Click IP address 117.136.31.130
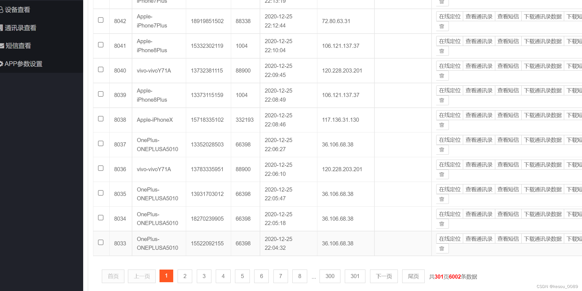This screenshot has height=291, width=582. (340, 120)
